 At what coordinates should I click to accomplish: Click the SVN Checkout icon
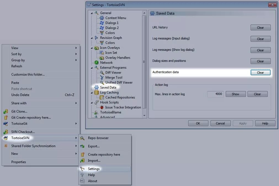6,132
